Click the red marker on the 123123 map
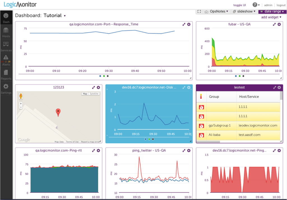 tap(58, 111)
